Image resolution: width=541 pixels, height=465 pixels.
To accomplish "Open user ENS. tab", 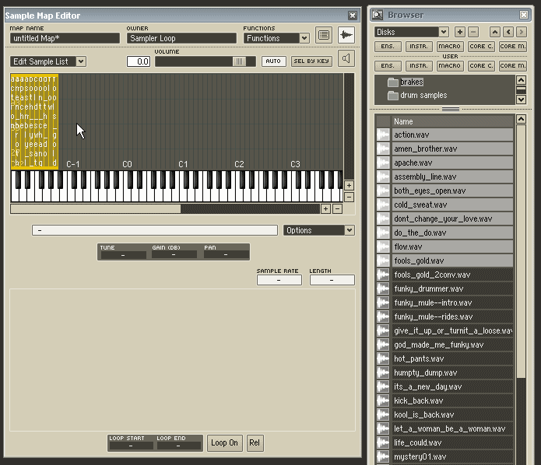I will pyautogui.click(x=388, y=65).
